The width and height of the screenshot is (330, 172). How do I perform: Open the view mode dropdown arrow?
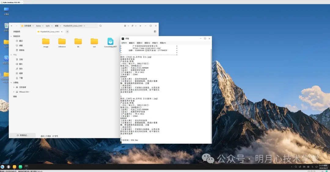tap(128, 26)
